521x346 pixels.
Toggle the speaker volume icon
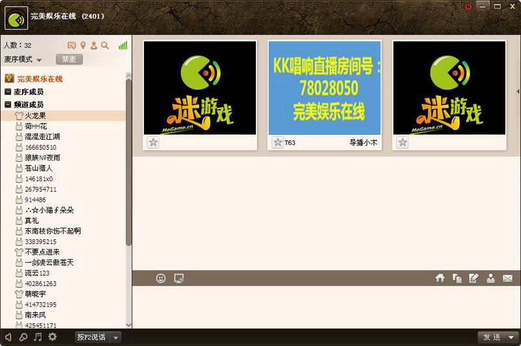8,338
